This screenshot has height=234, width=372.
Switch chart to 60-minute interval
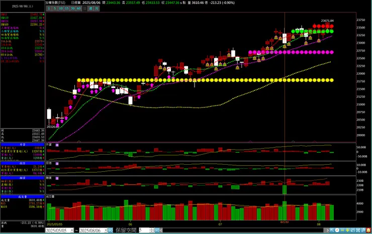[x=78, y=9]
